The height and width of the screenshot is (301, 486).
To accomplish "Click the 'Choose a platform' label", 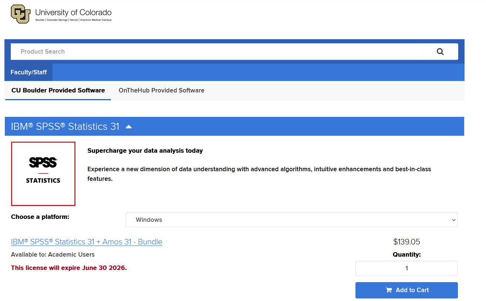I will pyautogui.click(x=40, y=217).
